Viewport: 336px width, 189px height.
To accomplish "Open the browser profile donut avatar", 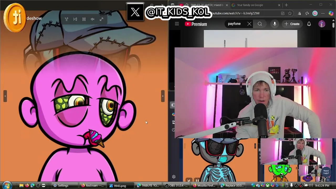I will tap(315, 13).
